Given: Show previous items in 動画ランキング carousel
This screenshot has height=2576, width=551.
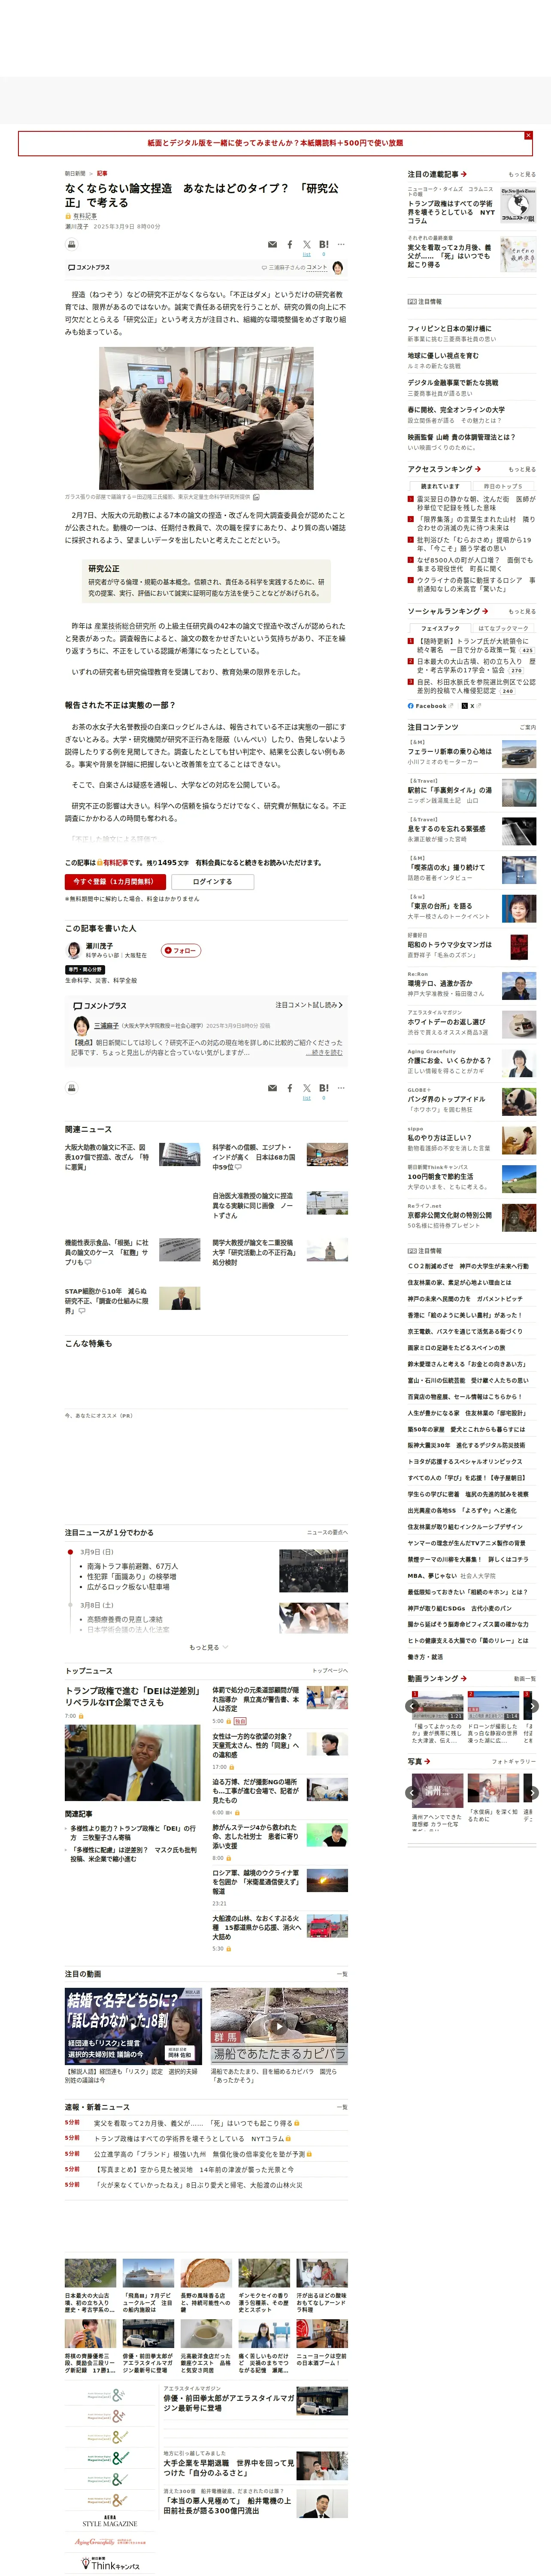Looking at the screenshot, I should pyautogui.click(x=413, y=1706).
